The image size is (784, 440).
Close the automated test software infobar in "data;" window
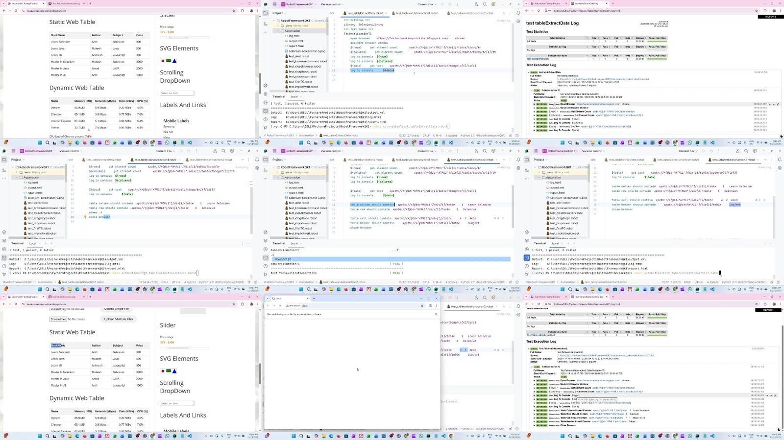(x=436, y=314)
